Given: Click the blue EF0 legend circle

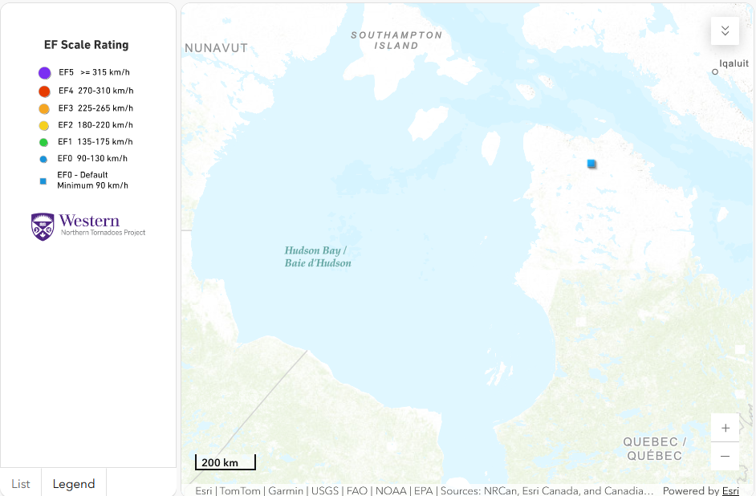Looking at the screenshot, I should click(43, 159).
